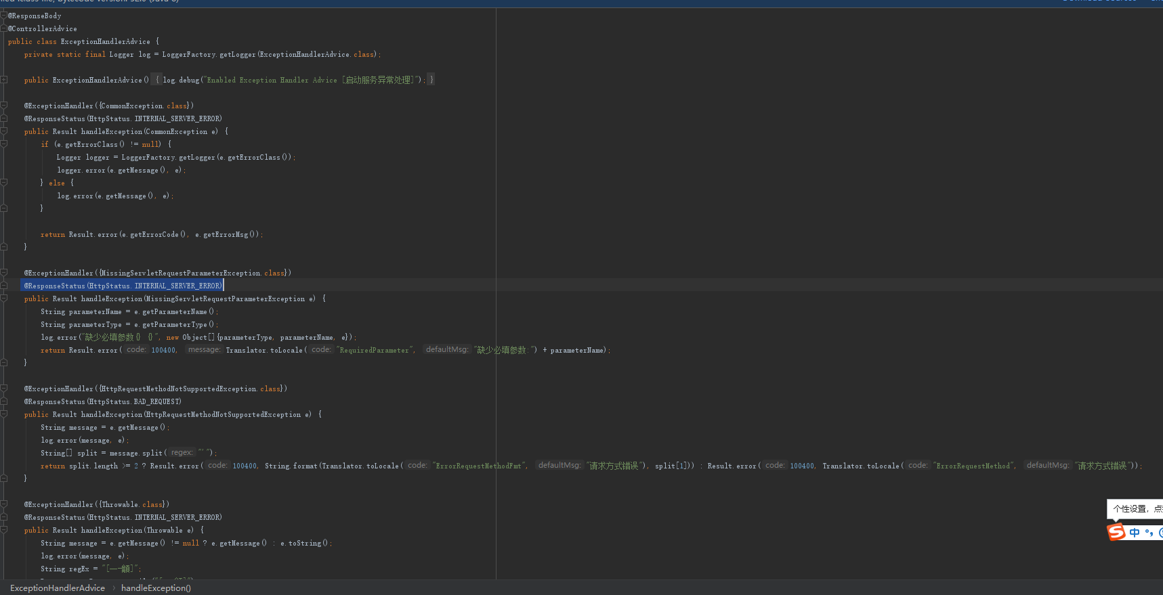Collapse fold at @ExceptionHandler CommonException line

(x=3, y=106)
